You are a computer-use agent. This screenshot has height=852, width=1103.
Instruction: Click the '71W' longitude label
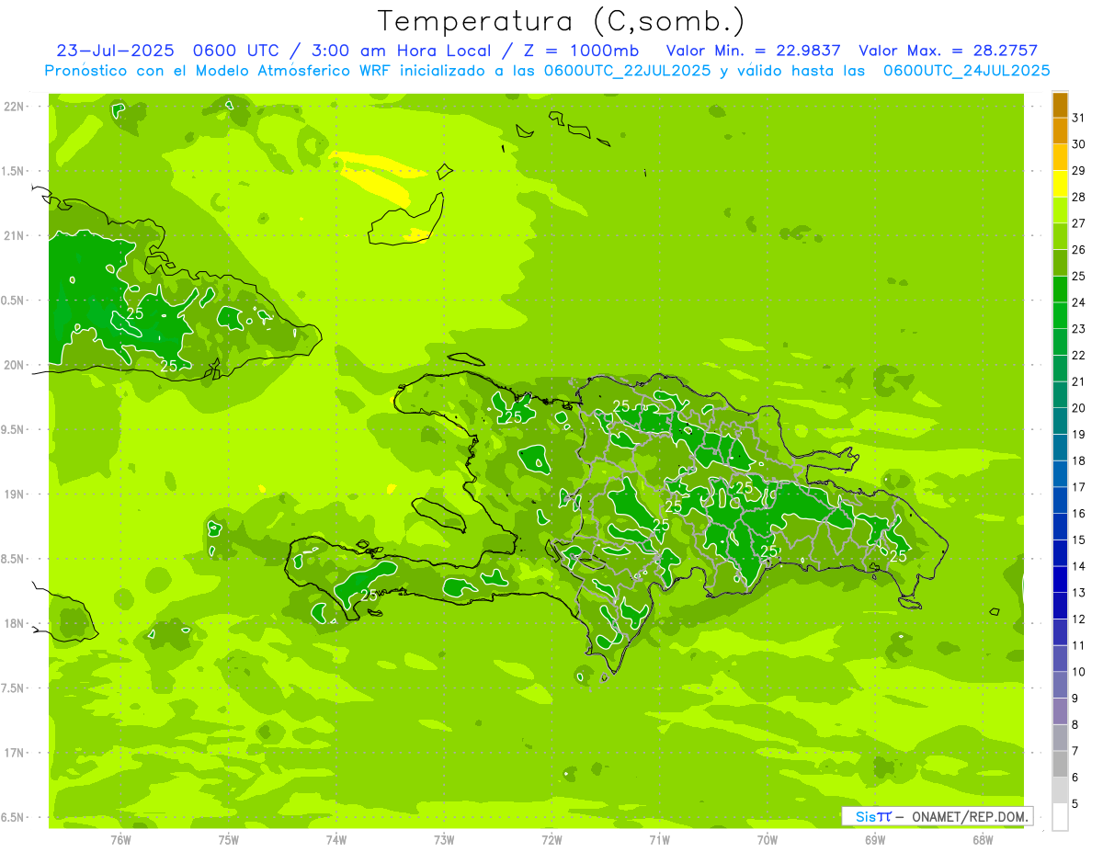[x=659, y=839]
